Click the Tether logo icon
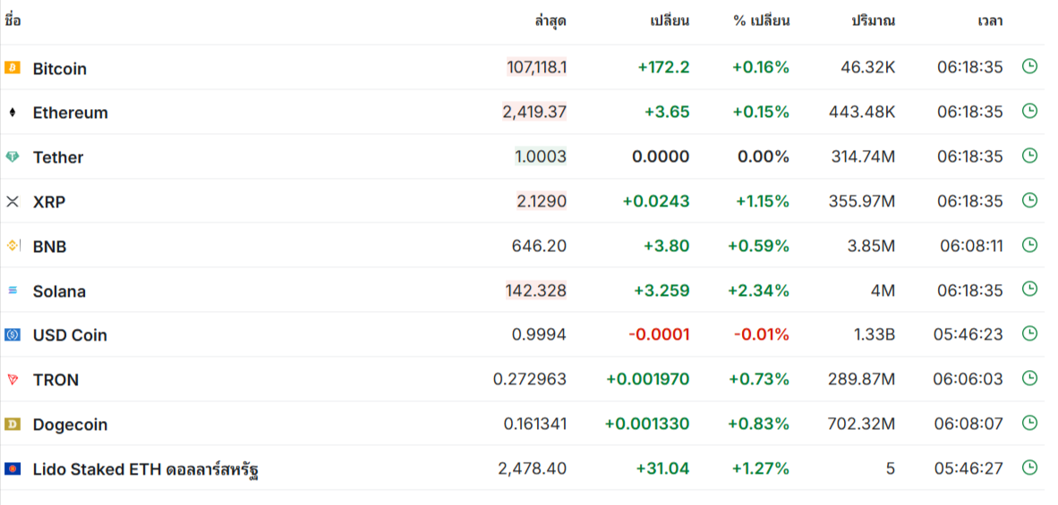This screenshot has height=505, width=1058. (13, 157)
